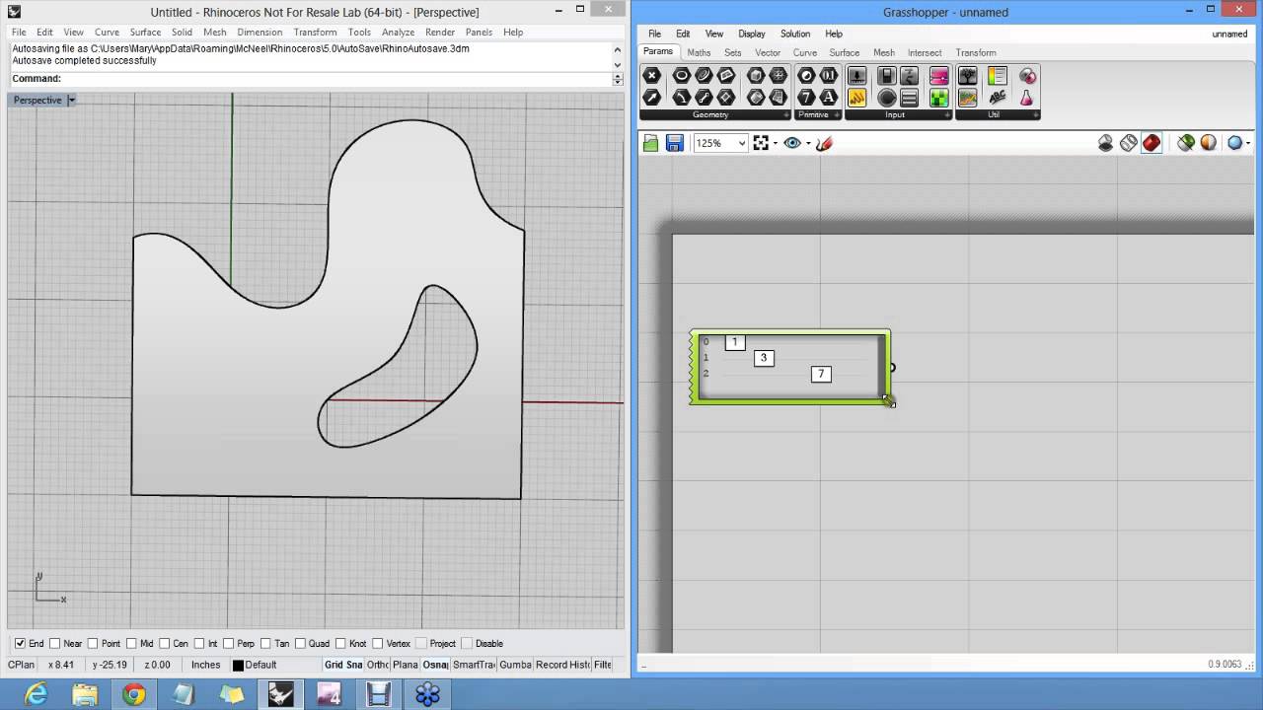Open the 125% zoom level dropdown
This screenshot has height=710, width=1263.
(741, 143)
